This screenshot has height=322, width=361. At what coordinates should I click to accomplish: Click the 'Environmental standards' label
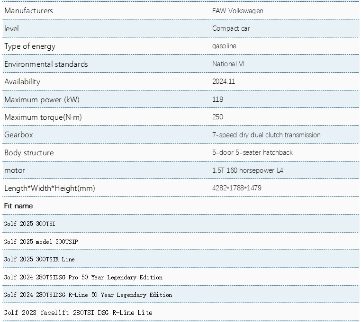point(46,64)
